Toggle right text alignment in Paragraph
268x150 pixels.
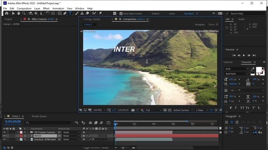tap(237, 122)
